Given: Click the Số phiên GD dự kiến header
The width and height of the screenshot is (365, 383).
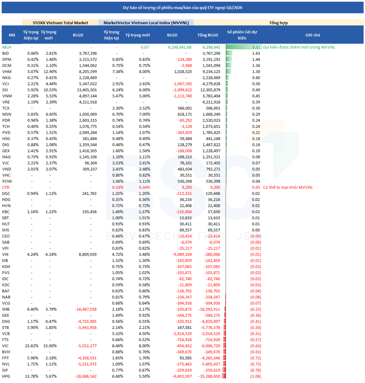Looking at the screenshot, I should click(242, 35).
